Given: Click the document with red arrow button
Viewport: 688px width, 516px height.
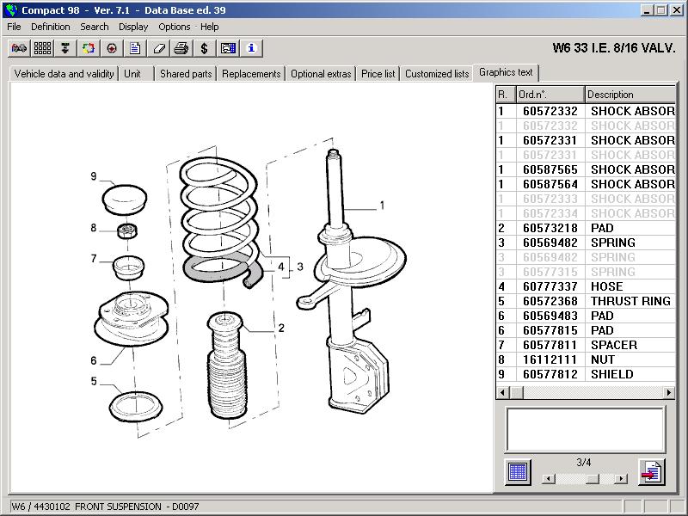Looking at the screenshot, I should [652, 472].
